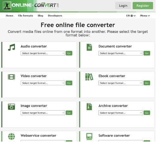Open the File formats page

point(25,16)
